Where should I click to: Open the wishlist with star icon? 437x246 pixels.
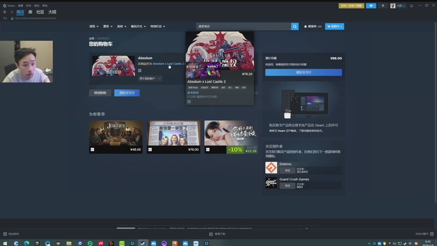pyautogui.click(x=312, y=26)
